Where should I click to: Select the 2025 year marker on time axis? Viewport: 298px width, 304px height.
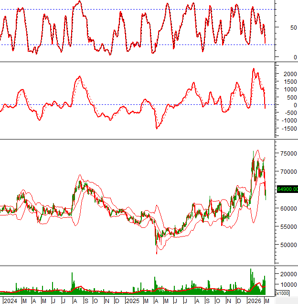[x=132, y=301]
